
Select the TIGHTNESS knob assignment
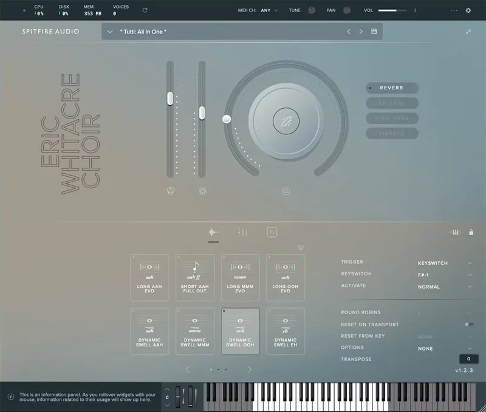[x=392, y=118]
